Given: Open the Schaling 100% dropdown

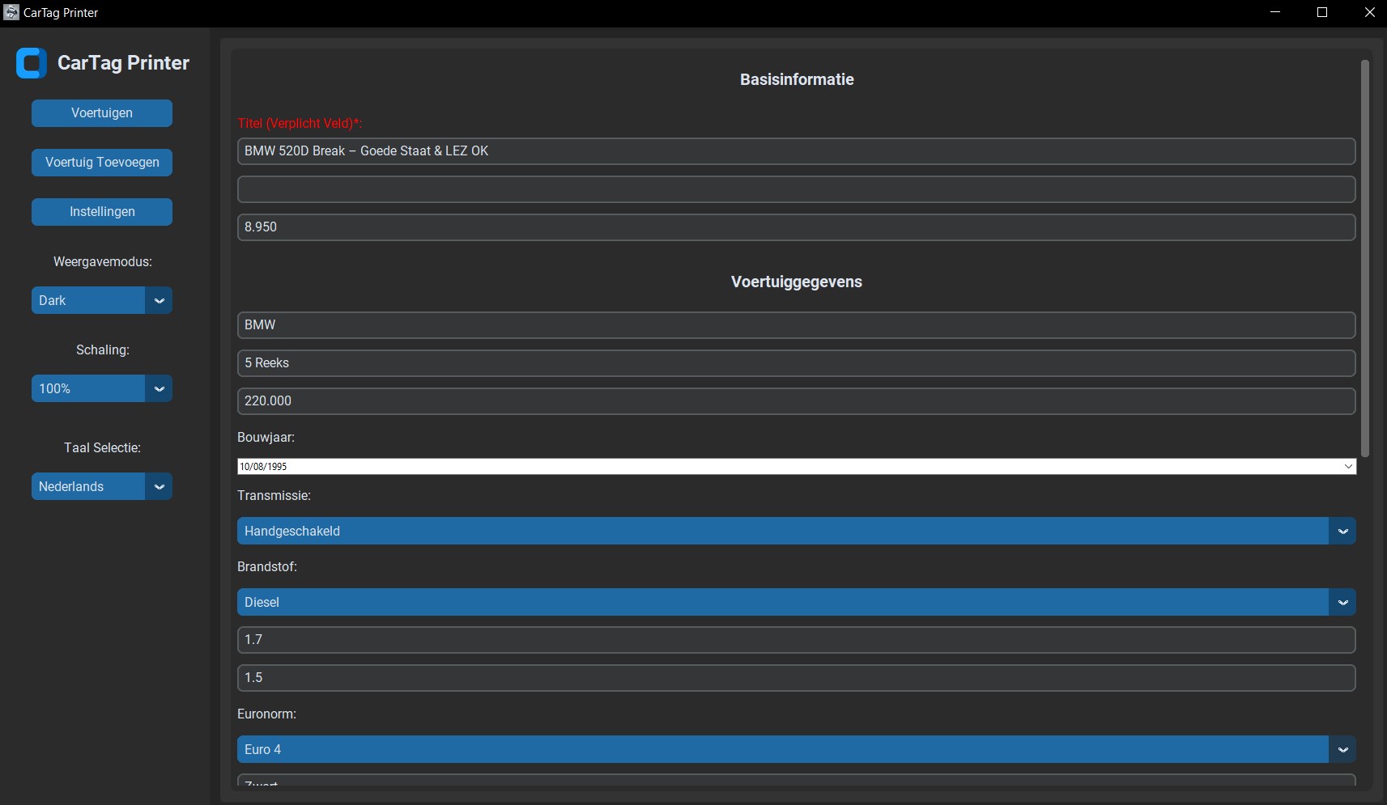Looking at the screenshot, I should pyautogui.click(x=159, y=389).
